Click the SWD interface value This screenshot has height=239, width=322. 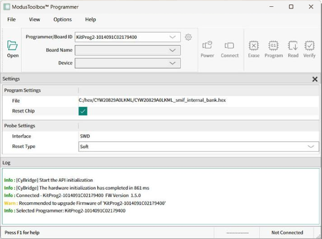pyautogui.click(x=85, y=136)
